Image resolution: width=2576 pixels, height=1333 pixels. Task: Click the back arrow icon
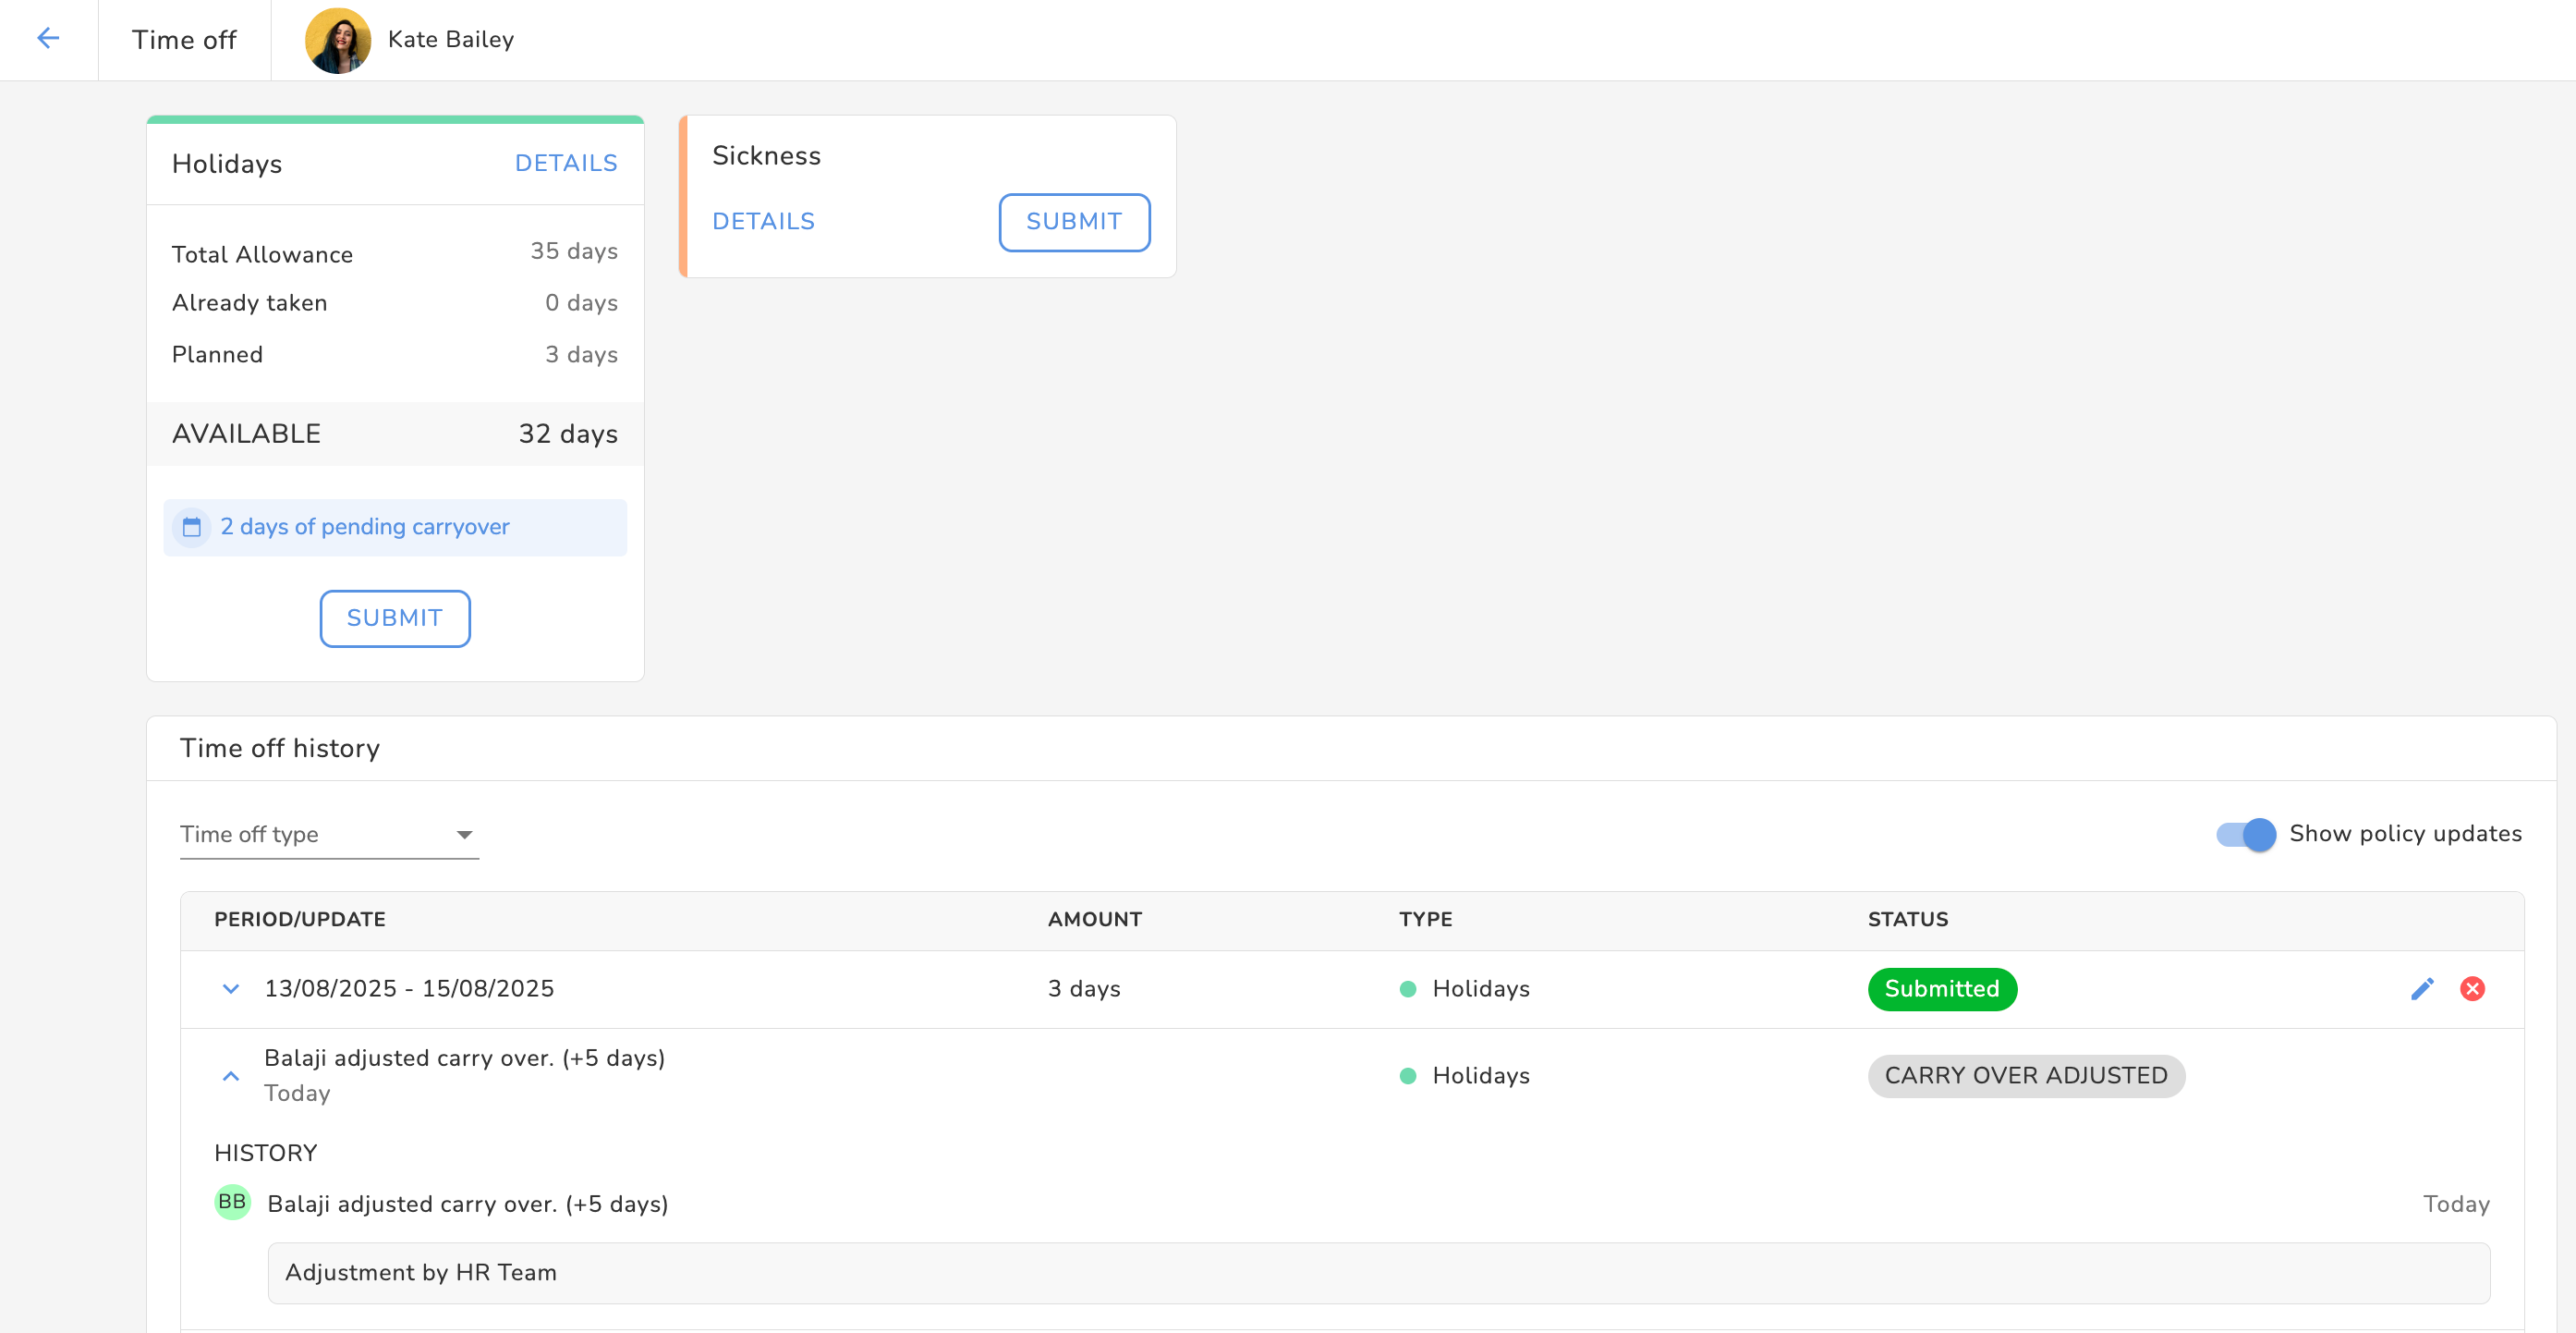point(48,39)
